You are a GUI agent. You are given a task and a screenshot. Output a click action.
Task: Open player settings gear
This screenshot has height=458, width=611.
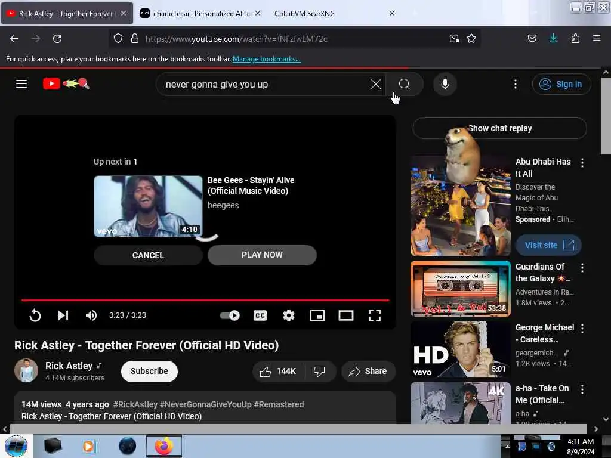coord(288,315)
